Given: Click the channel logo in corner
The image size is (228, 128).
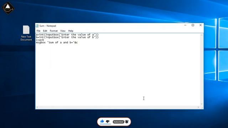Looking at the screenshot, I should coord(8,8).
